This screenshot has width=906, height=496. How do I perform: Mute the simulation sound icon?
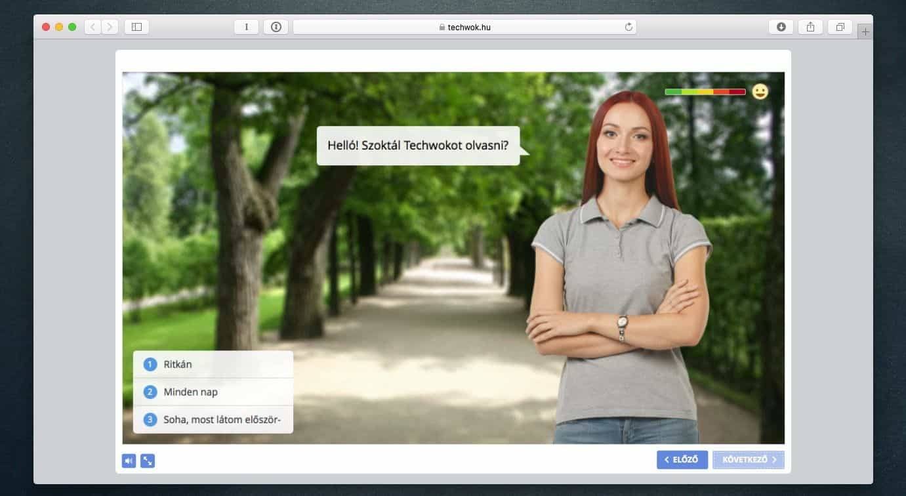tap(129, 461)
